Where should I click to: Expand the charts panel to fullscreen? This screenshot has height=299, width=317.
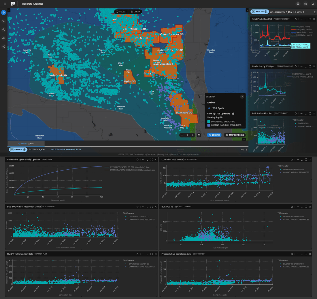tap(315, 12)
